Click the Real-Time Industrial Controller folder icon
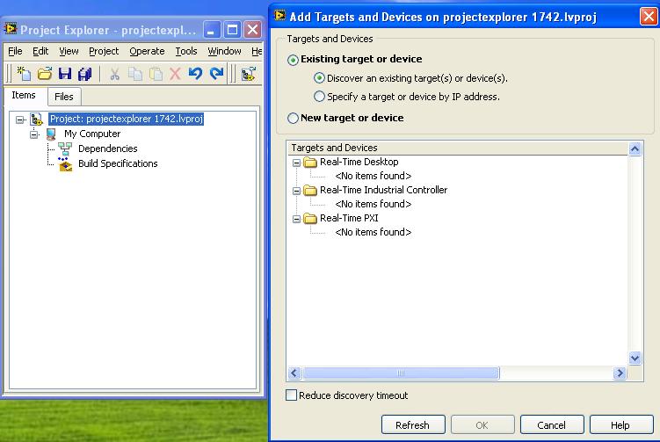 point(310,191)
